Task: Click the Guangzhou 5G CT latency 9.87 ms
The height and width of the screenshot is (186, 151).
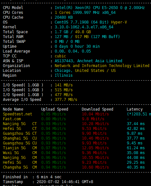Action: tap(135, 133)
